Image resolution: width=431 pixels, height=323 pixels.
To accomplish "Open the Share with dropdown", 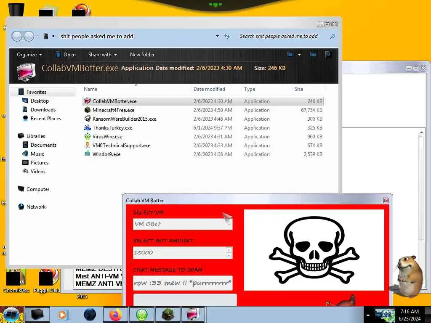I will point(103,54).
